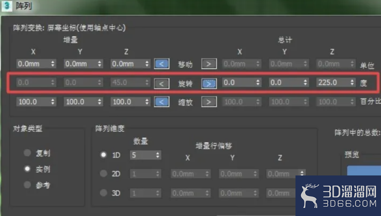Viewport: 381px width, 216px height.
Task: Click spinner arrows of total Rotate Z
Action: pyautogui.click(x=352, y=82)
